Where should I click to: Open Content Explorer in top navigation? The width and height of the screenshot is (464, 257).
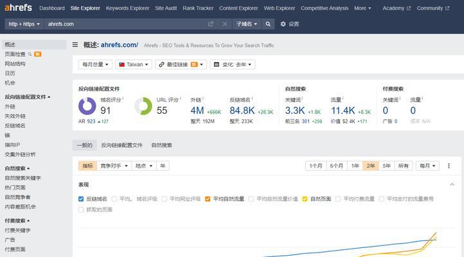pos(238,8)
